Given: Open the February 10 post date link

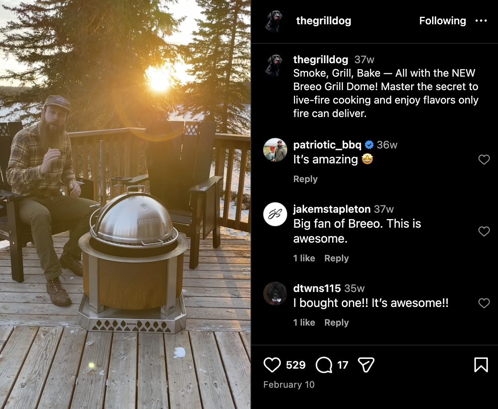Looking at the screenshot, I should [289, 385].
